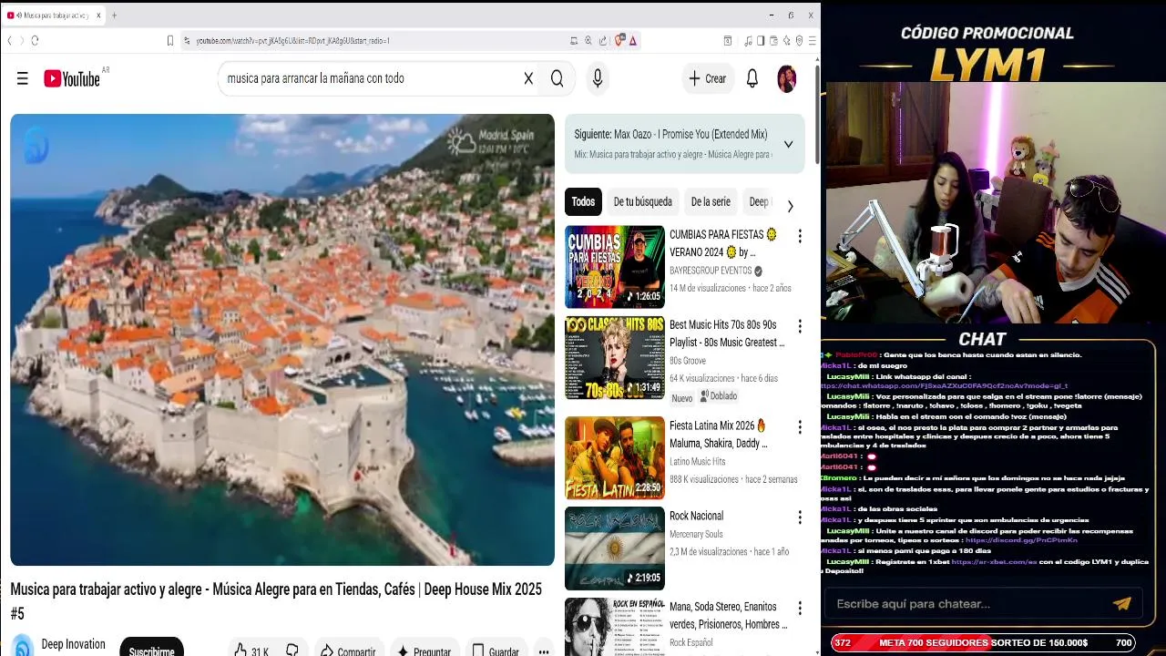Open the Discord invite link in chat
Screen dimensions: 1166x656
tap(1021, 540)
